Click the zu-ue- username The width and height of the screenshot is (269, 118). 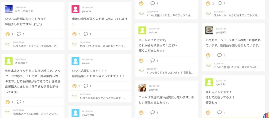coord(86,63)
